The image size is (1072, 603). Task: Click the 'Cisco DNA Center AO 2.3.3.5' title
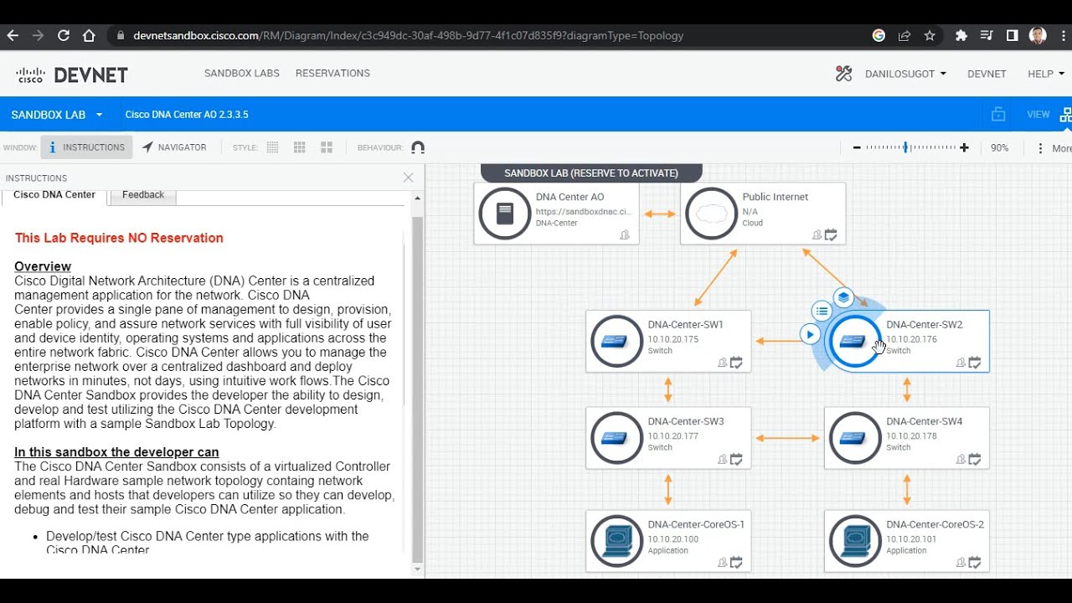187,115
